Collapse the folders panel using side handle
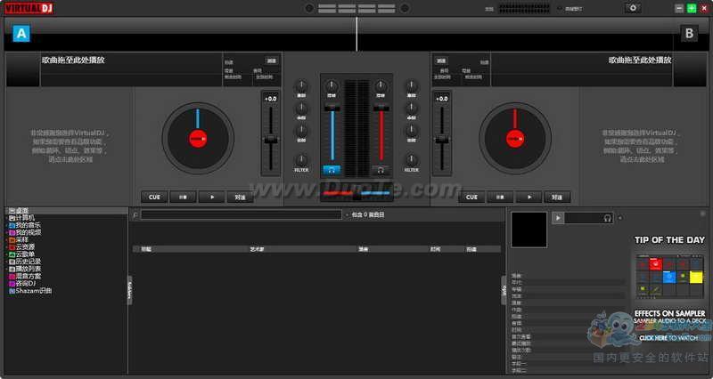 tap(129, 289)
